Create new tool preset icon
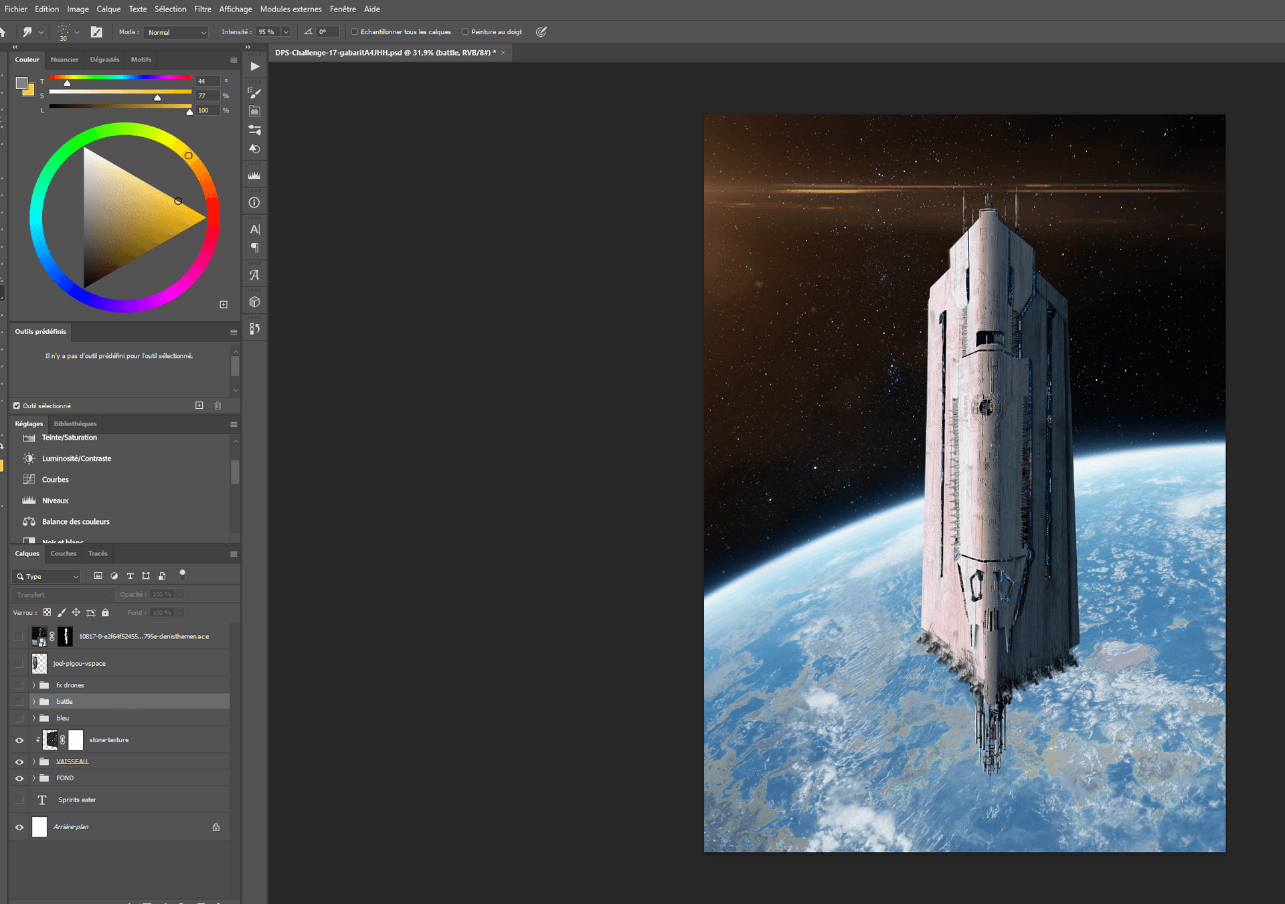Image resolution: width=1285 pixels, height=904 pixels. [x=199, y=405]
